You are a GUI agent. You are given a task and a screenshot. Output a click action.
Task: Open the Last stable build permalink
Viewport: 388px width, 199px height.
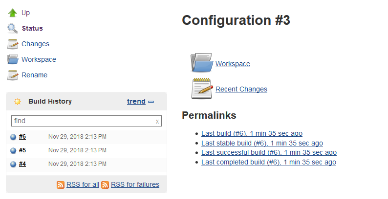262,143
